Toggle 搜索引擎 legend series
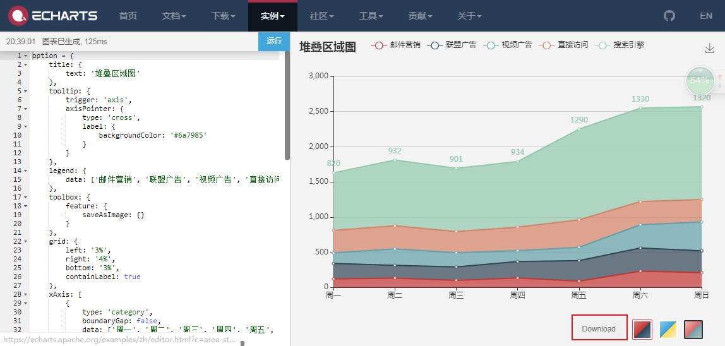725x346 pixels. (x=619, y=45)
